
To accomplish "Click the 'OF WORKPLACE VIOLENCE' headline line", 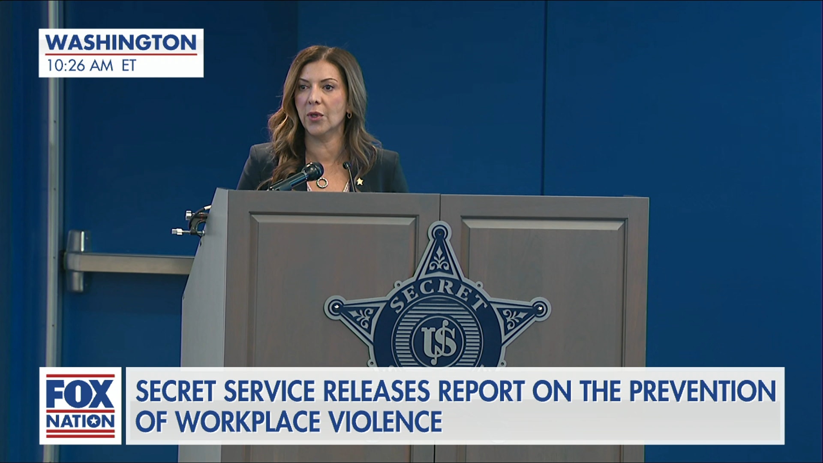I will (289, 421).
